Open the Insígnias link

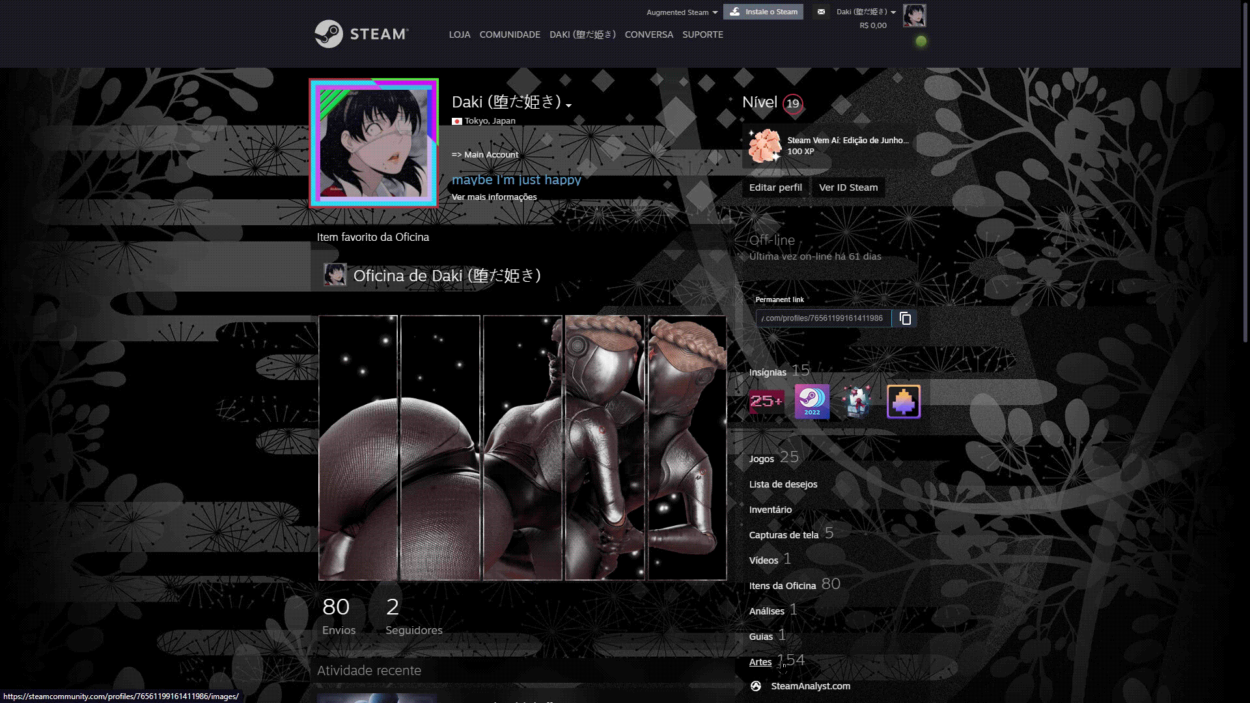(768, 372)
